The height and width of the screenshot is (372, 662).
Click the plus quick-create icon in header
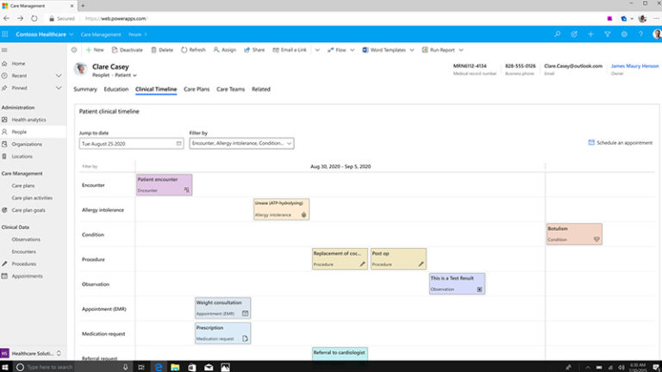(590, 34)
